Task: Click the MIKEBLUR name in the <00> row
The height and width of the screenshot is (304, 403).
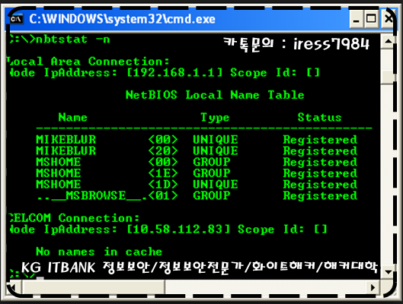Action: pos(66,140)
